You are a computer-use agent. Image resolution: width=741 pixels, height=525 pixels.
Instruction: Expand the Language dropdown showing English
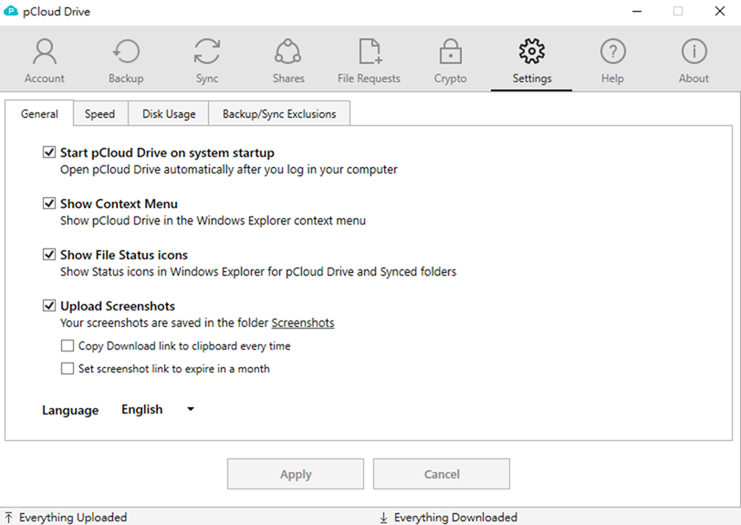point(158,410)
